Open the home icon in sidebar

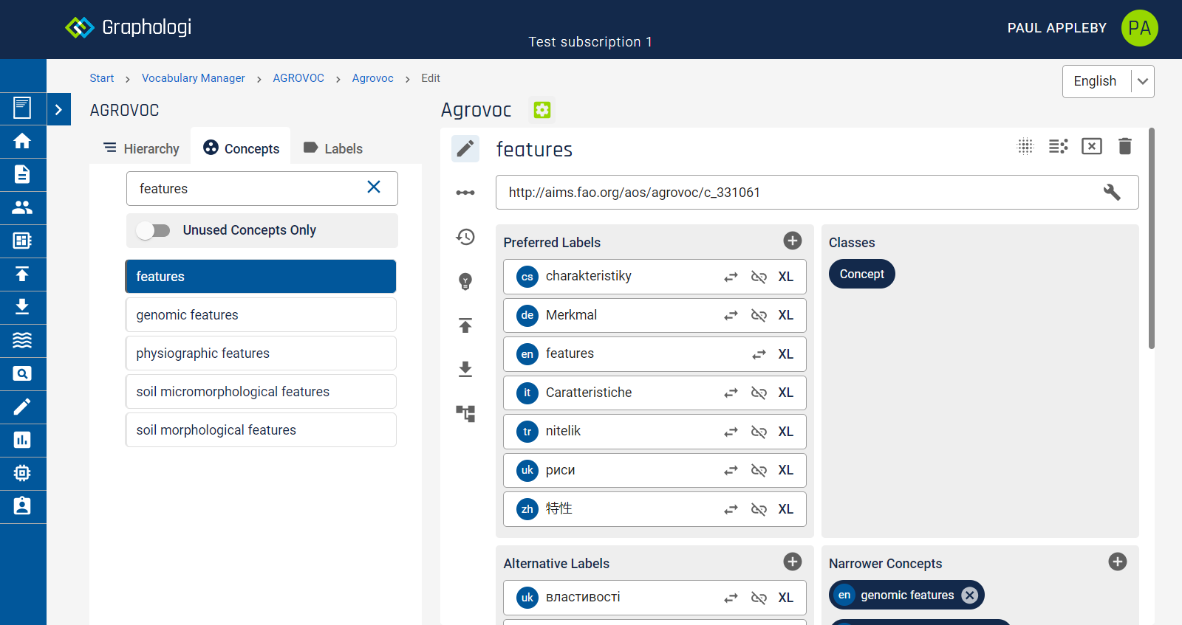pyautogui.click(x=22, y=141)
